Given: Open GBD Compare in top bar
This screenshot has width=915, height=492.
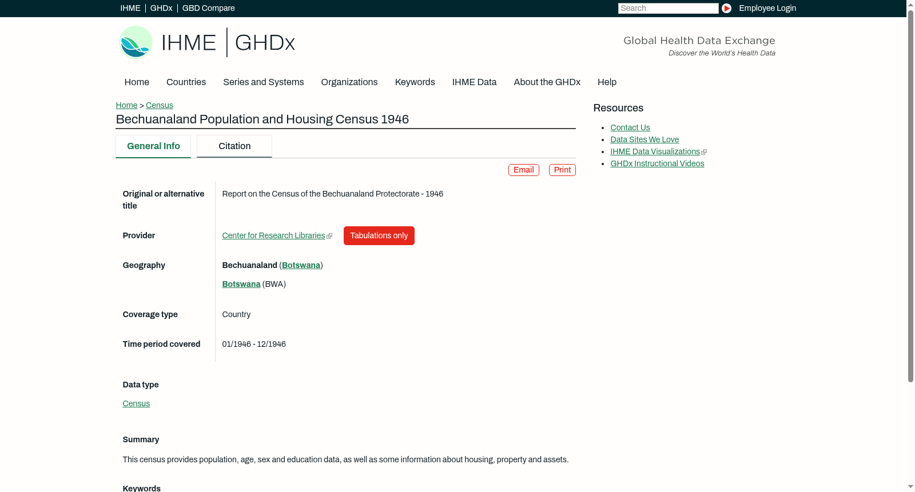Looking at the screenshot, I should click(x=209, y=8).
